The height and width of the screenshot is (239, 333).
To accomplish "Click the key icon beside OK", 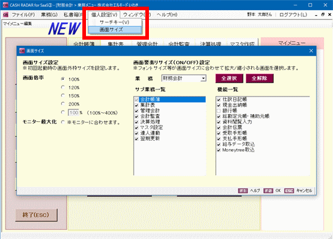I will pyautogui.click(x=268, y=191).
